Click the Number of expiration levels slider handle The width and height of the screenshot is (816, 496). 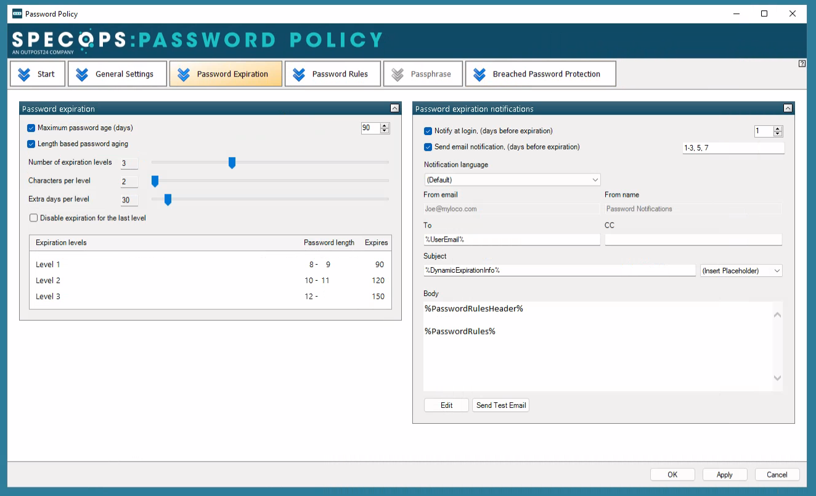click(232, 163)
